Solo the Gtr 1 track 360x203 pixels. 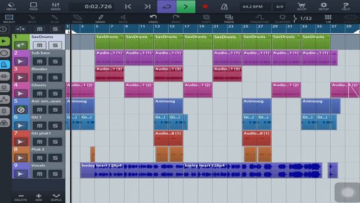55,126
